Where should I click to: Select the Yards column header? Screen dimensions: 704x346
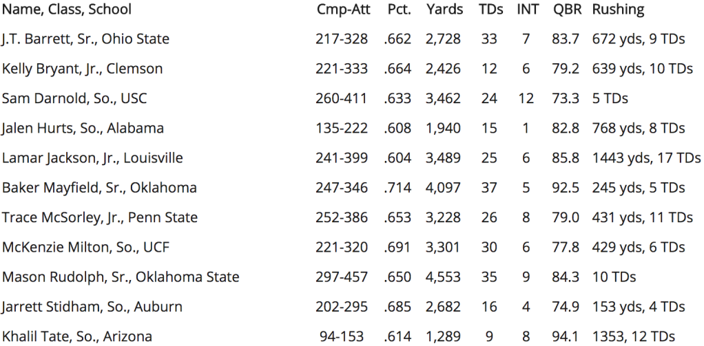(444, 10)
